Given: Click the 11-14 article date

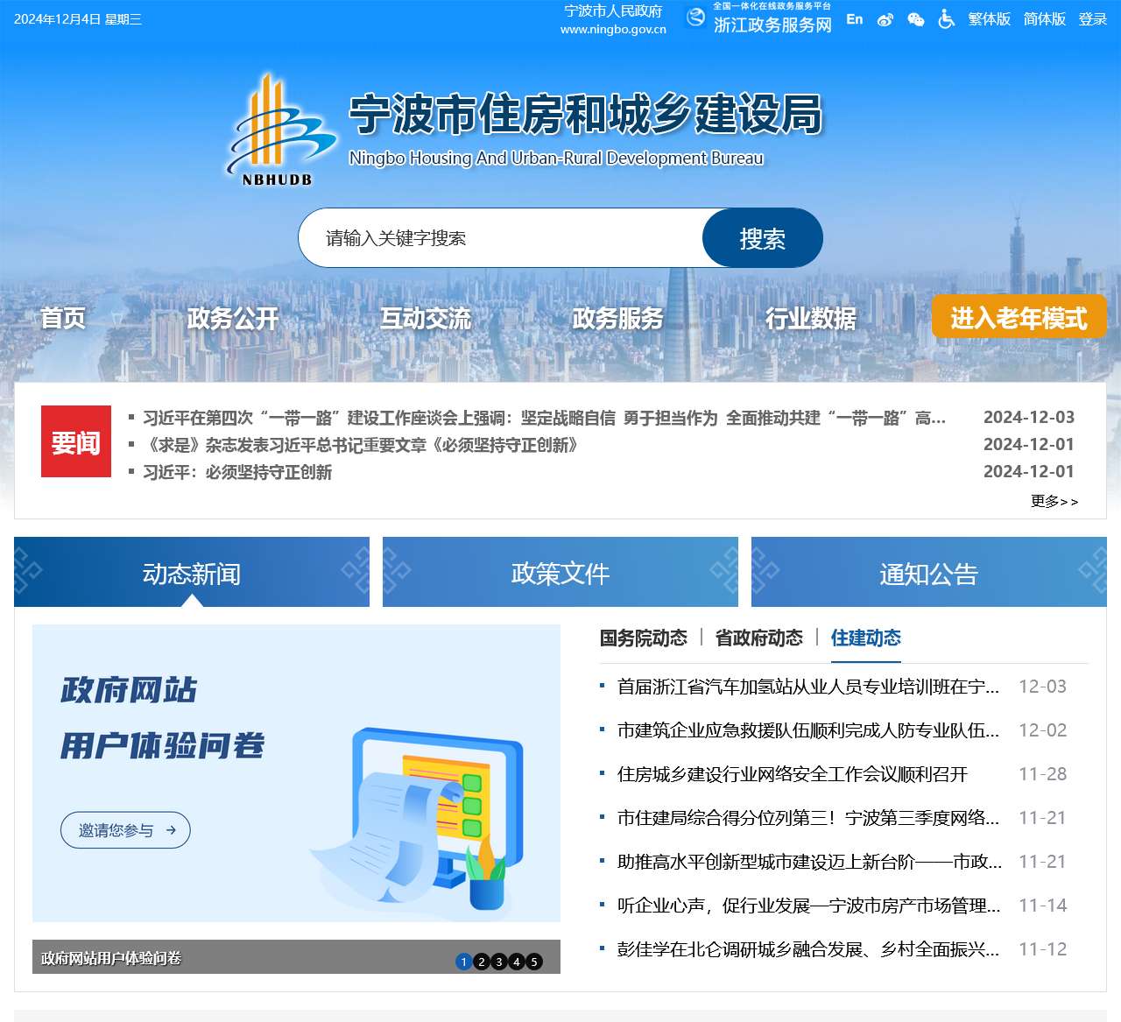Looking at the screenshot, I should pyautogui.click(x=1043, y=906).
